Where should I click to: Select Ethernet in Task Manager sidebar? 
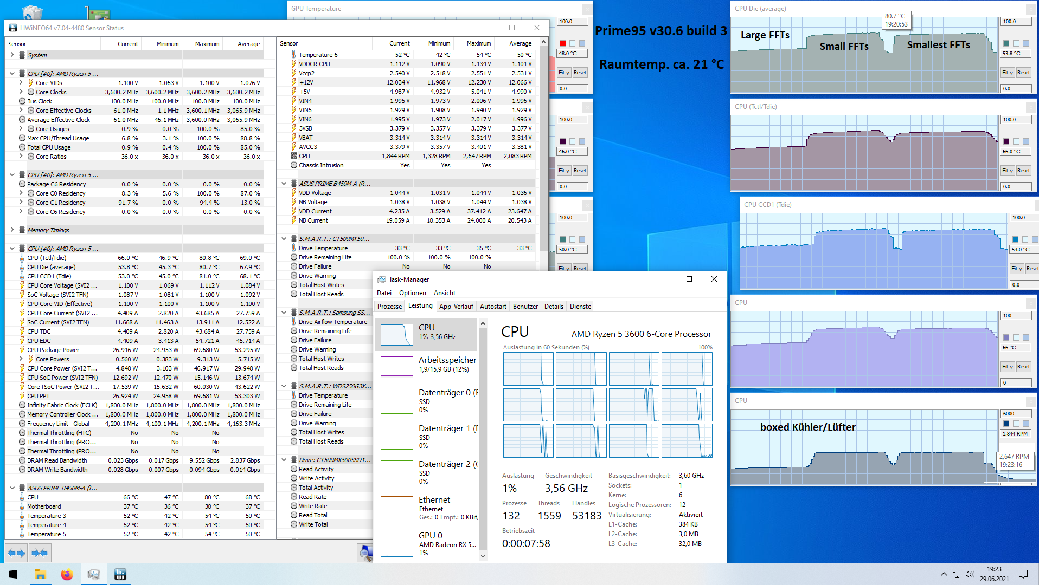click(x=427, y=508)
